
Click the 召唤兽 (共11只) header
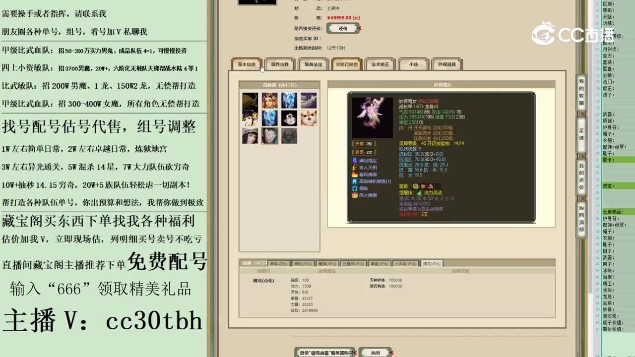[279, 85]
